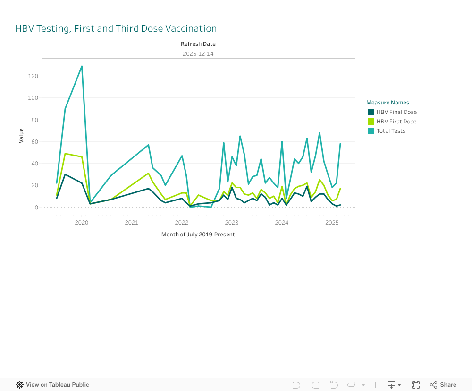
Task: Open the Download options icon
Action: (394, 385)
